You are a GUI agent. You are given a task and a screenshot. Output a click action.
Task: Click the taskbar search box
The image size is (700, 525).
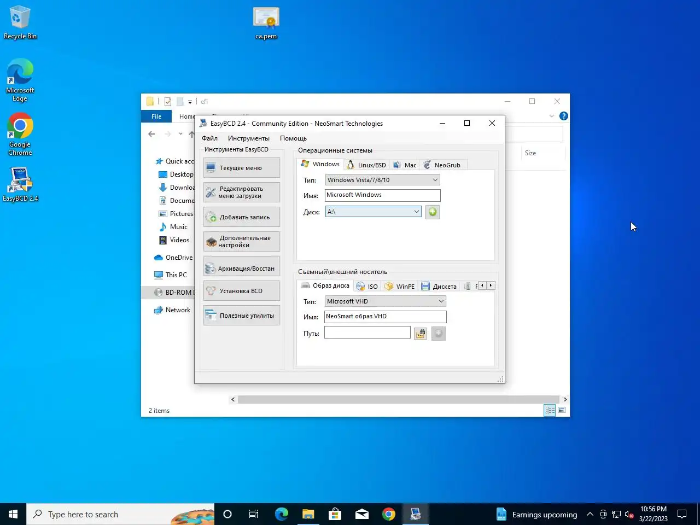click(120, 514)
